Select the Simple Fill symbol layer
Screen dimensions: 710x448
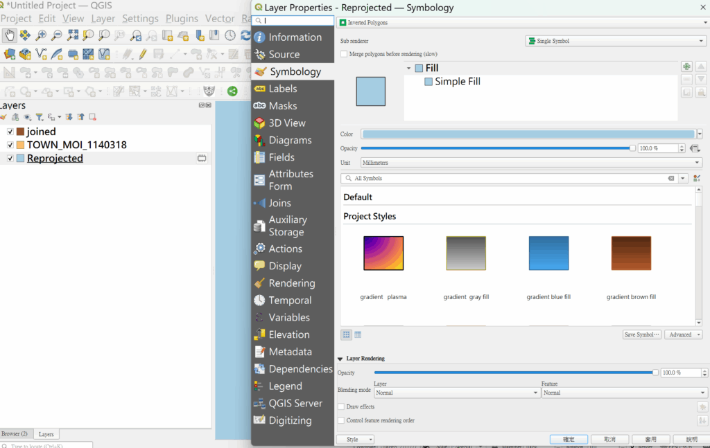tap(458, 82)
